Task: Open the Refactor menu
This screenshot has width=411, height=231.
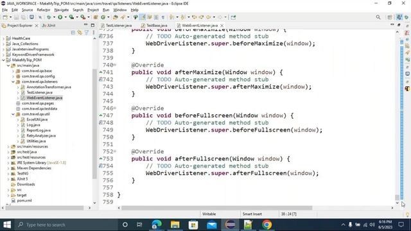Action: click(x=44, y=10)
